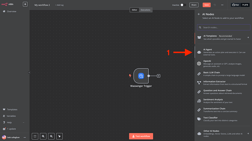Click the Wassenger Trigger node icon

tap(141, 76)
